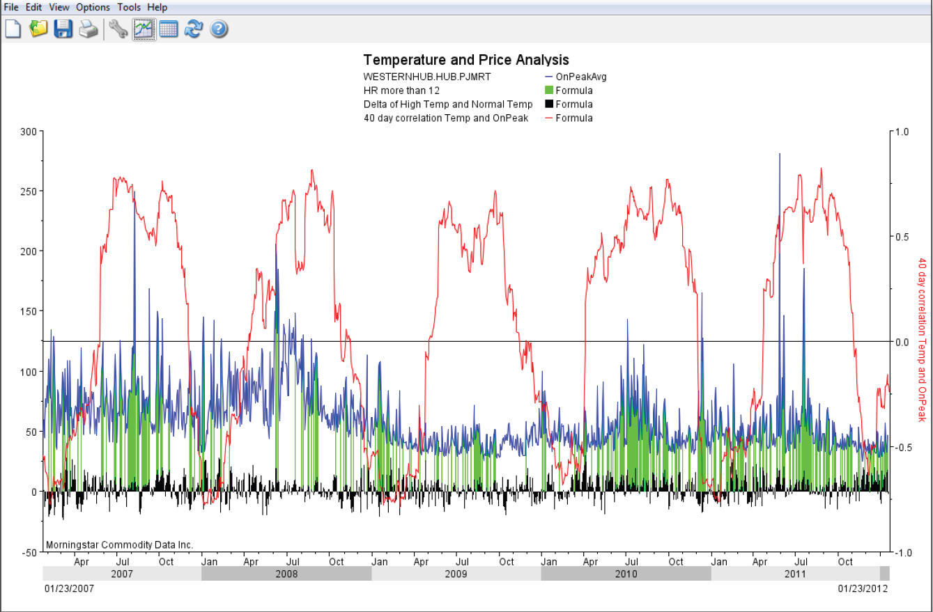Viewport: 933px width, 612px height.
Task: Save using the floppy disk icon
Action: click(63, 29)
